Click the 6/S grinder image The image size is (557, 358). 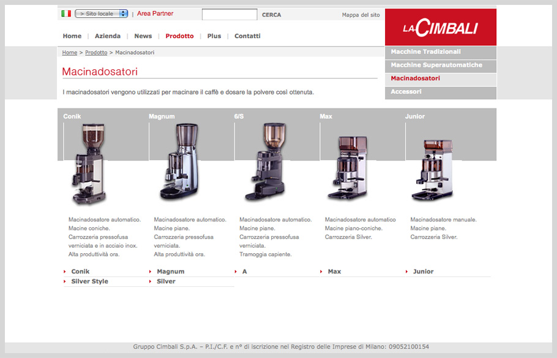click(266, 162)
